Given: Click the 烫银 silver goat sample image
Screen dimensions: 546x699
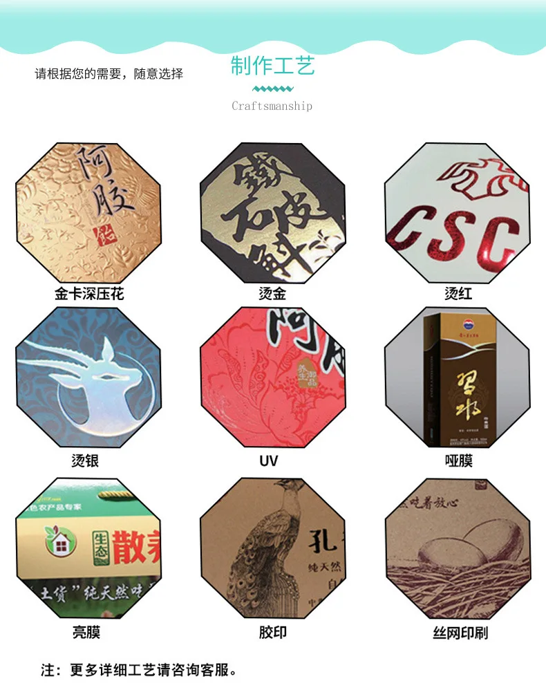Looking at the screenshot, I should pyautogui.click(x=88, y=377).
